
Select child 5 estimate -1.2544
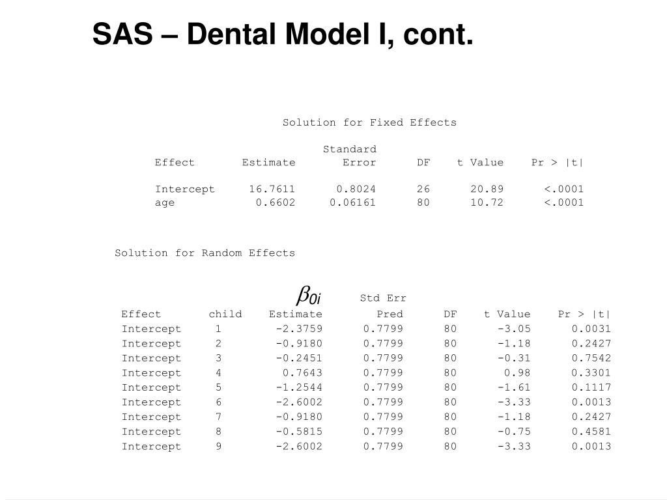299,387
